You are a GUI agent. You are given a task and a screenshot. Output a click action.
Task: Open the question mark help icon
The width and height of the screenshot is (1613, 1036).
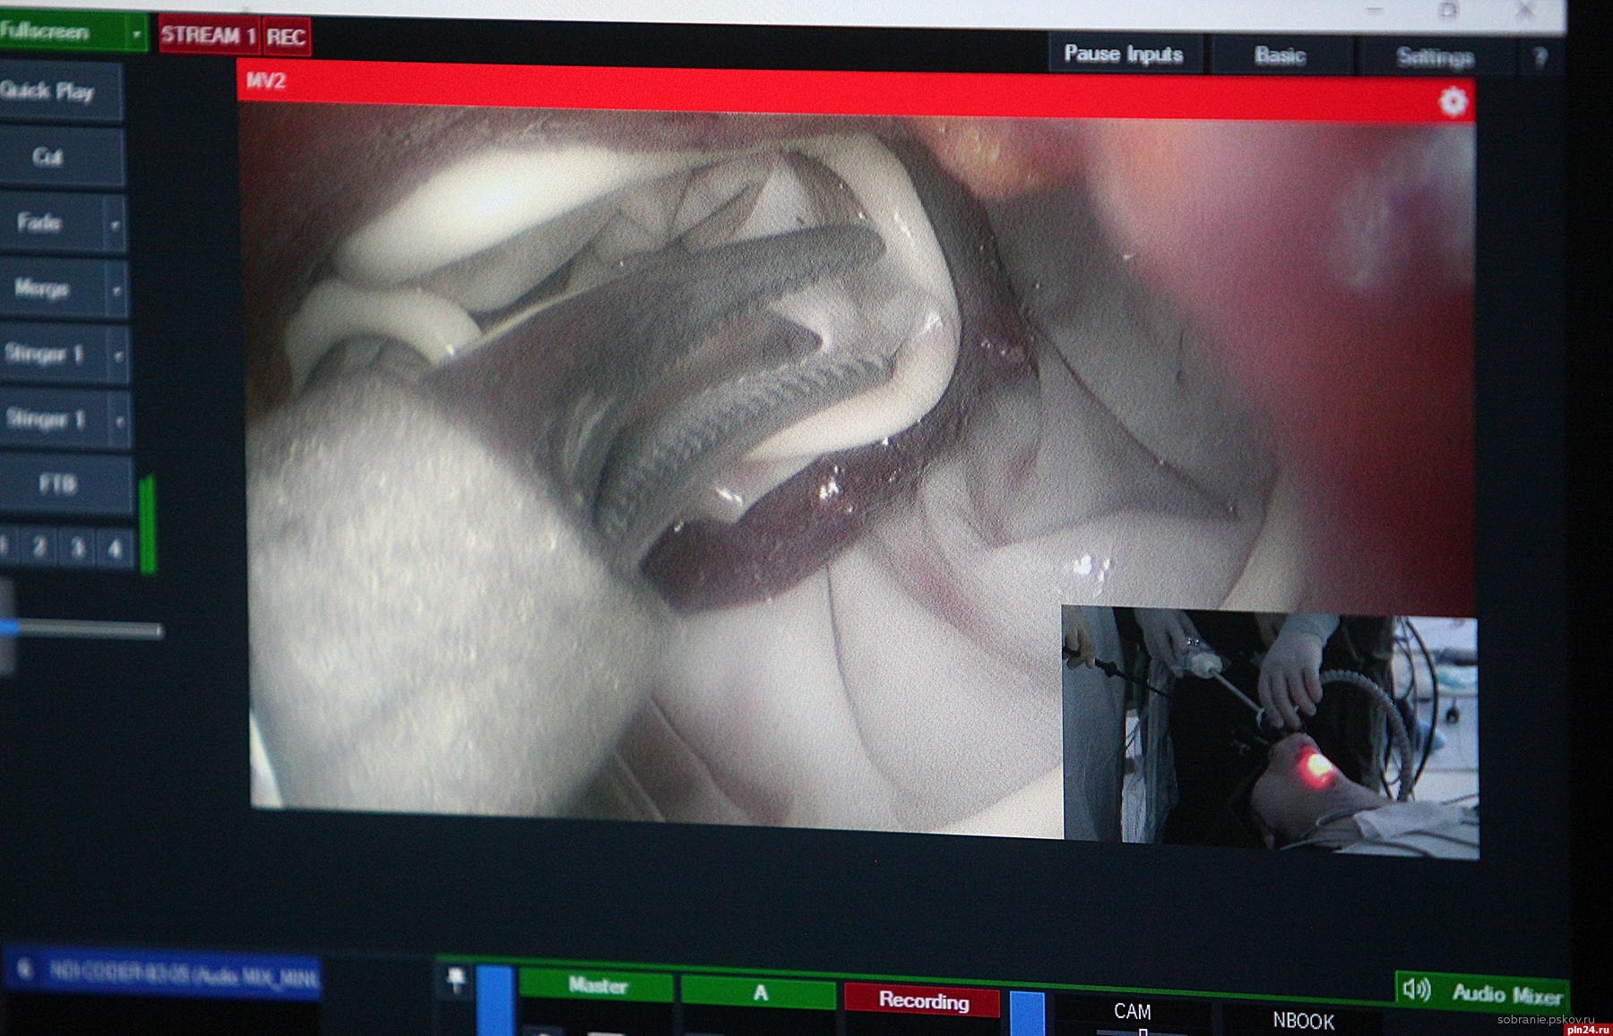(x=1540, y=58)
